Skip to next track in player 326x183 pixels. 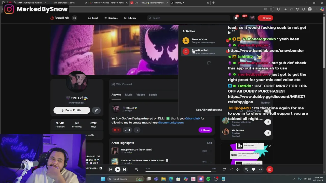(124, 170)
